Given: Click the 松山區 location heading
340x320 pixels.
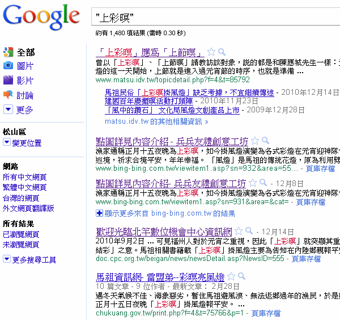Looking at the screenshot, I should pos(14,132).
